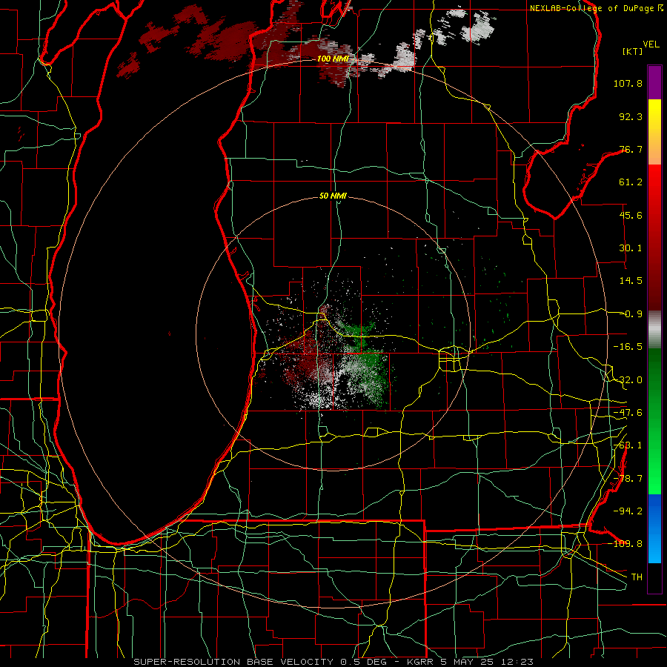Select the -94.2 scale value
This screenshot has width=667, height=667.
click(628, 511)
